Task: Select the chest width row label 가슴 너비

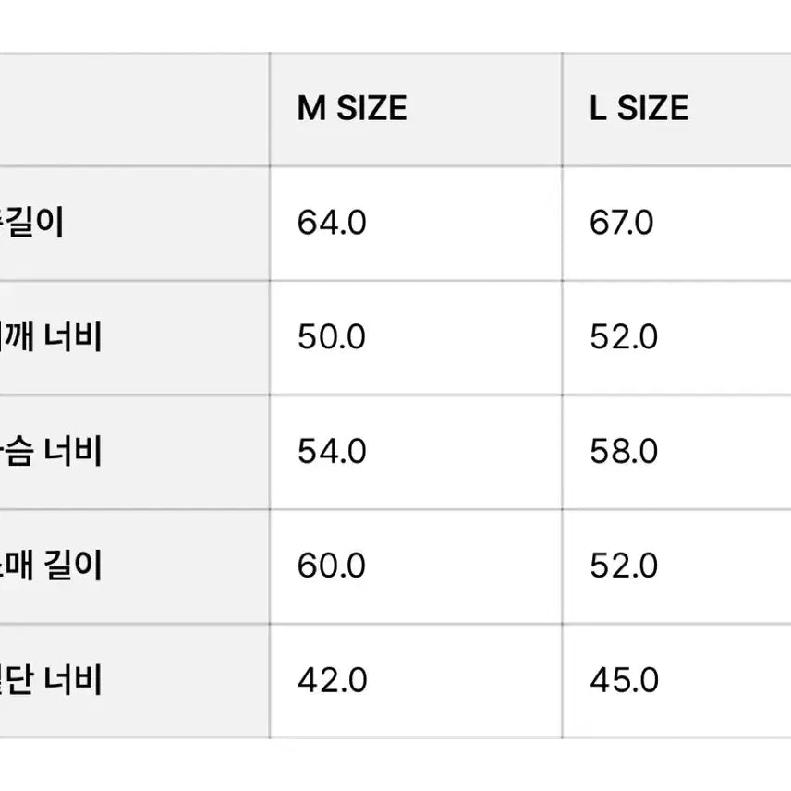Action: pyautogui.click(x=51, y=452)
